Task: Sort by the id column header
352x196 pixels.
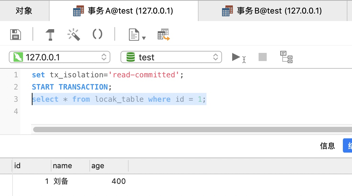Action: [x=31, y=166]
